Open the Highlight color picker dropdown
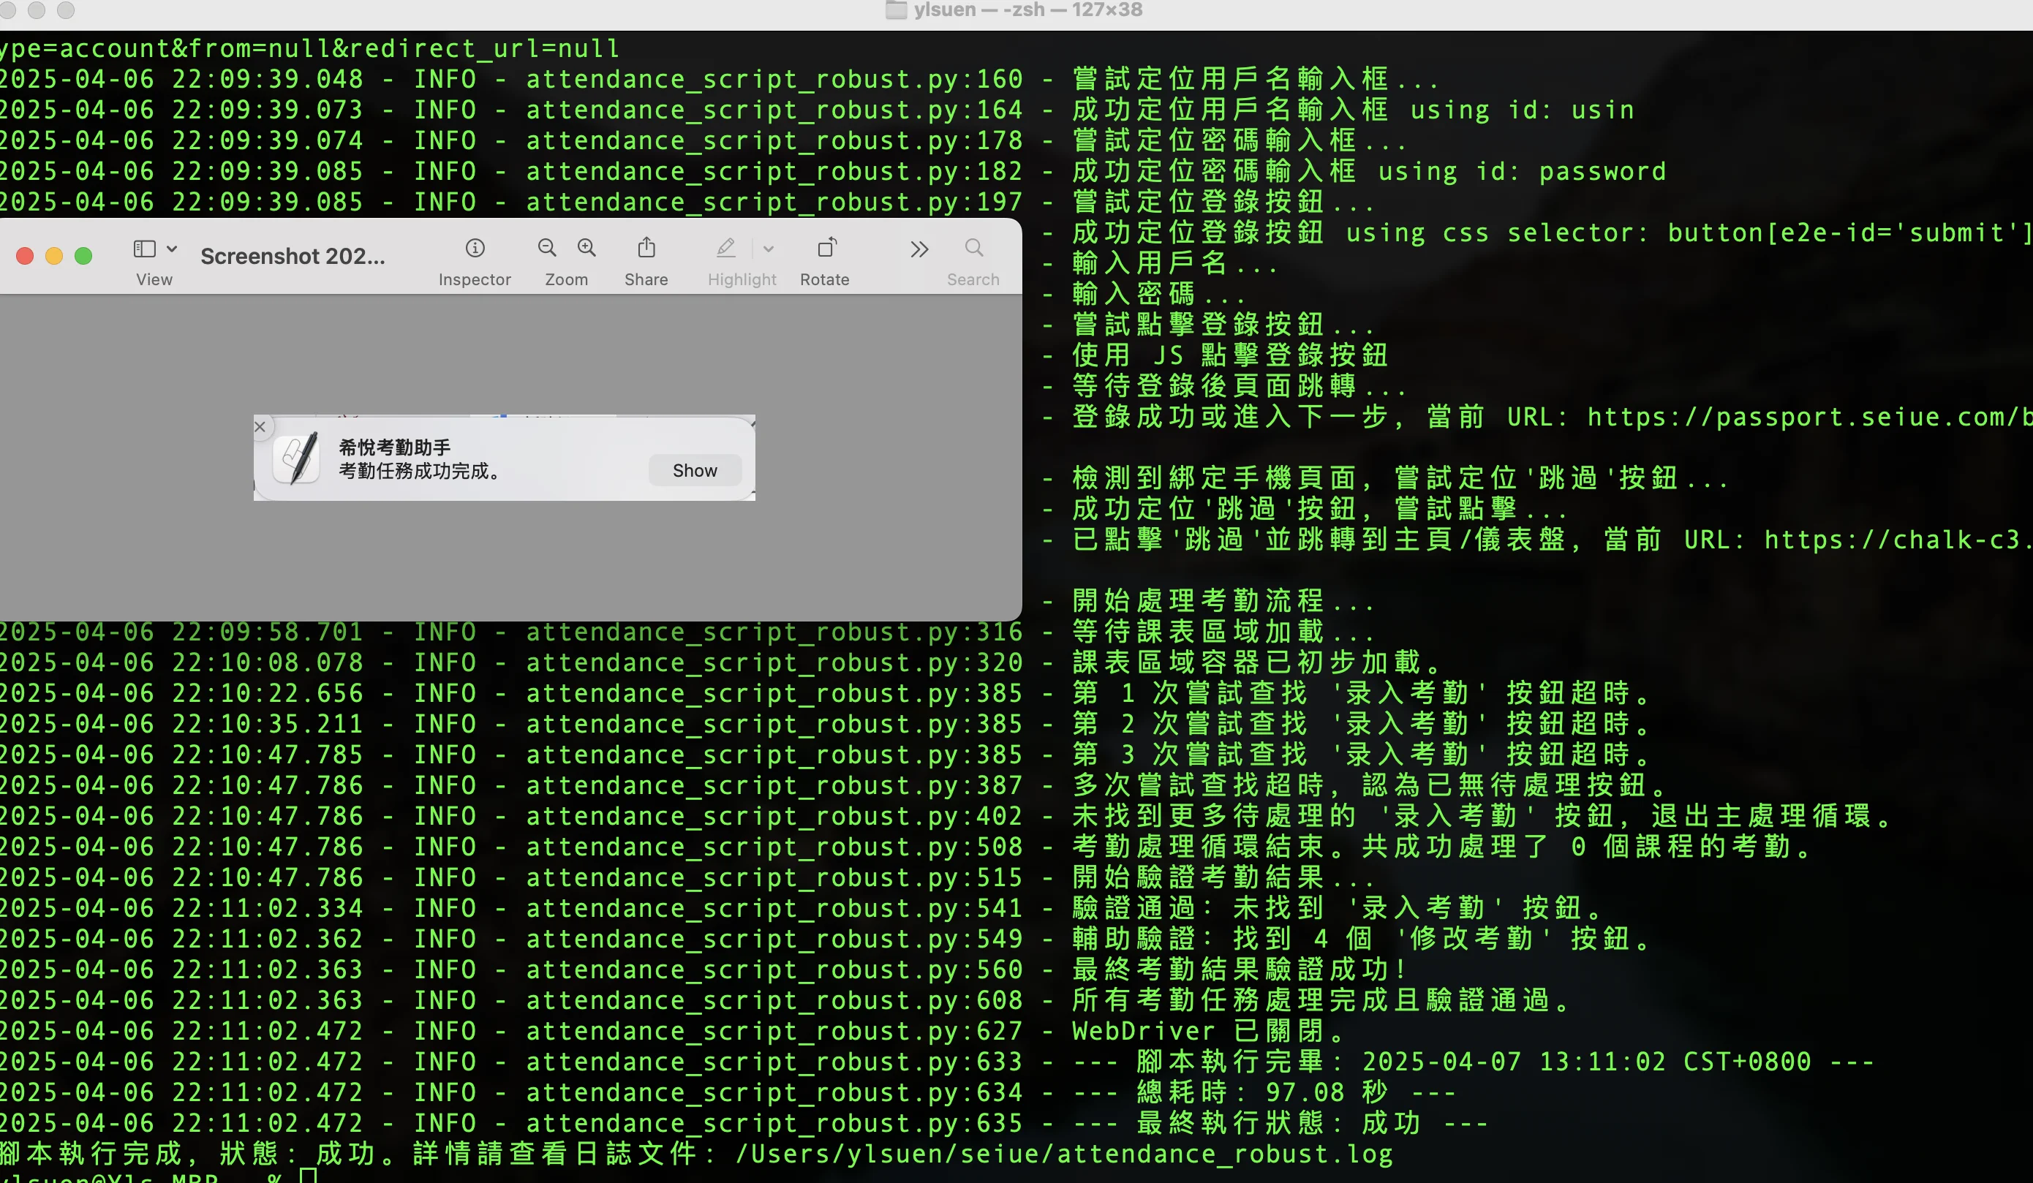 pos(768,249)
